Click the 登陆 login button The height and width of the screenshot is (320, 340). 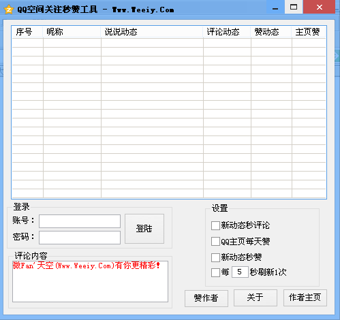point(144,229)
